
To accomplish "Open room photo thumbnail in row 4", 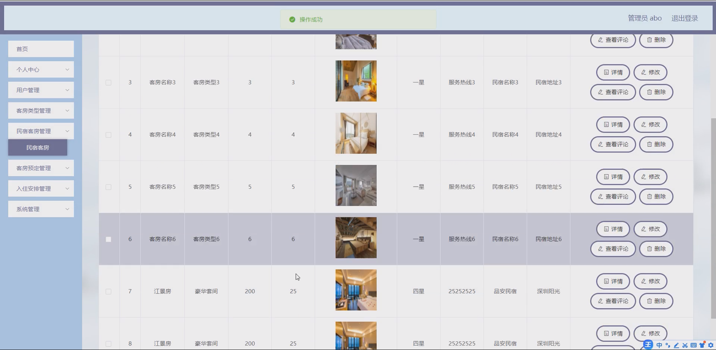I will point(356,133).
